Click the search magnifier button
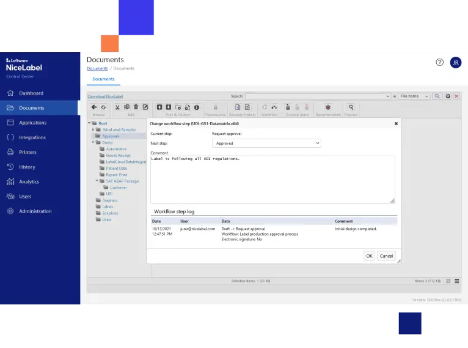 (437, 96)
